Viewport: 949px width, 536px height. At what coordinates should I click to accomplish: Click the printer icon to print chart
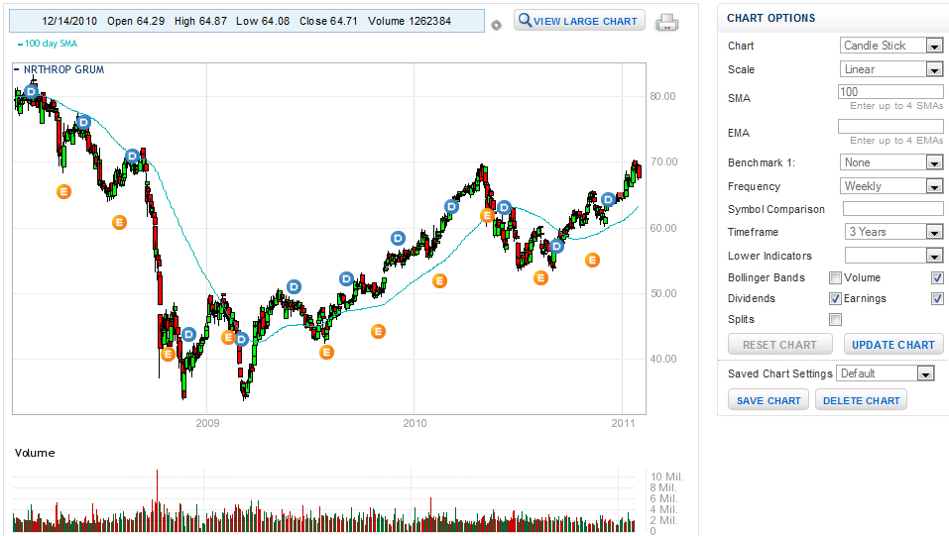coord(667,23)
